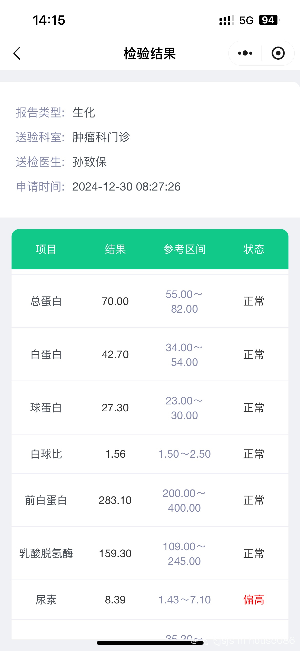Viewport: 300px width, 651px height.
Task: Tap the 检验结果 page title
Action: [x=150, y=53]
